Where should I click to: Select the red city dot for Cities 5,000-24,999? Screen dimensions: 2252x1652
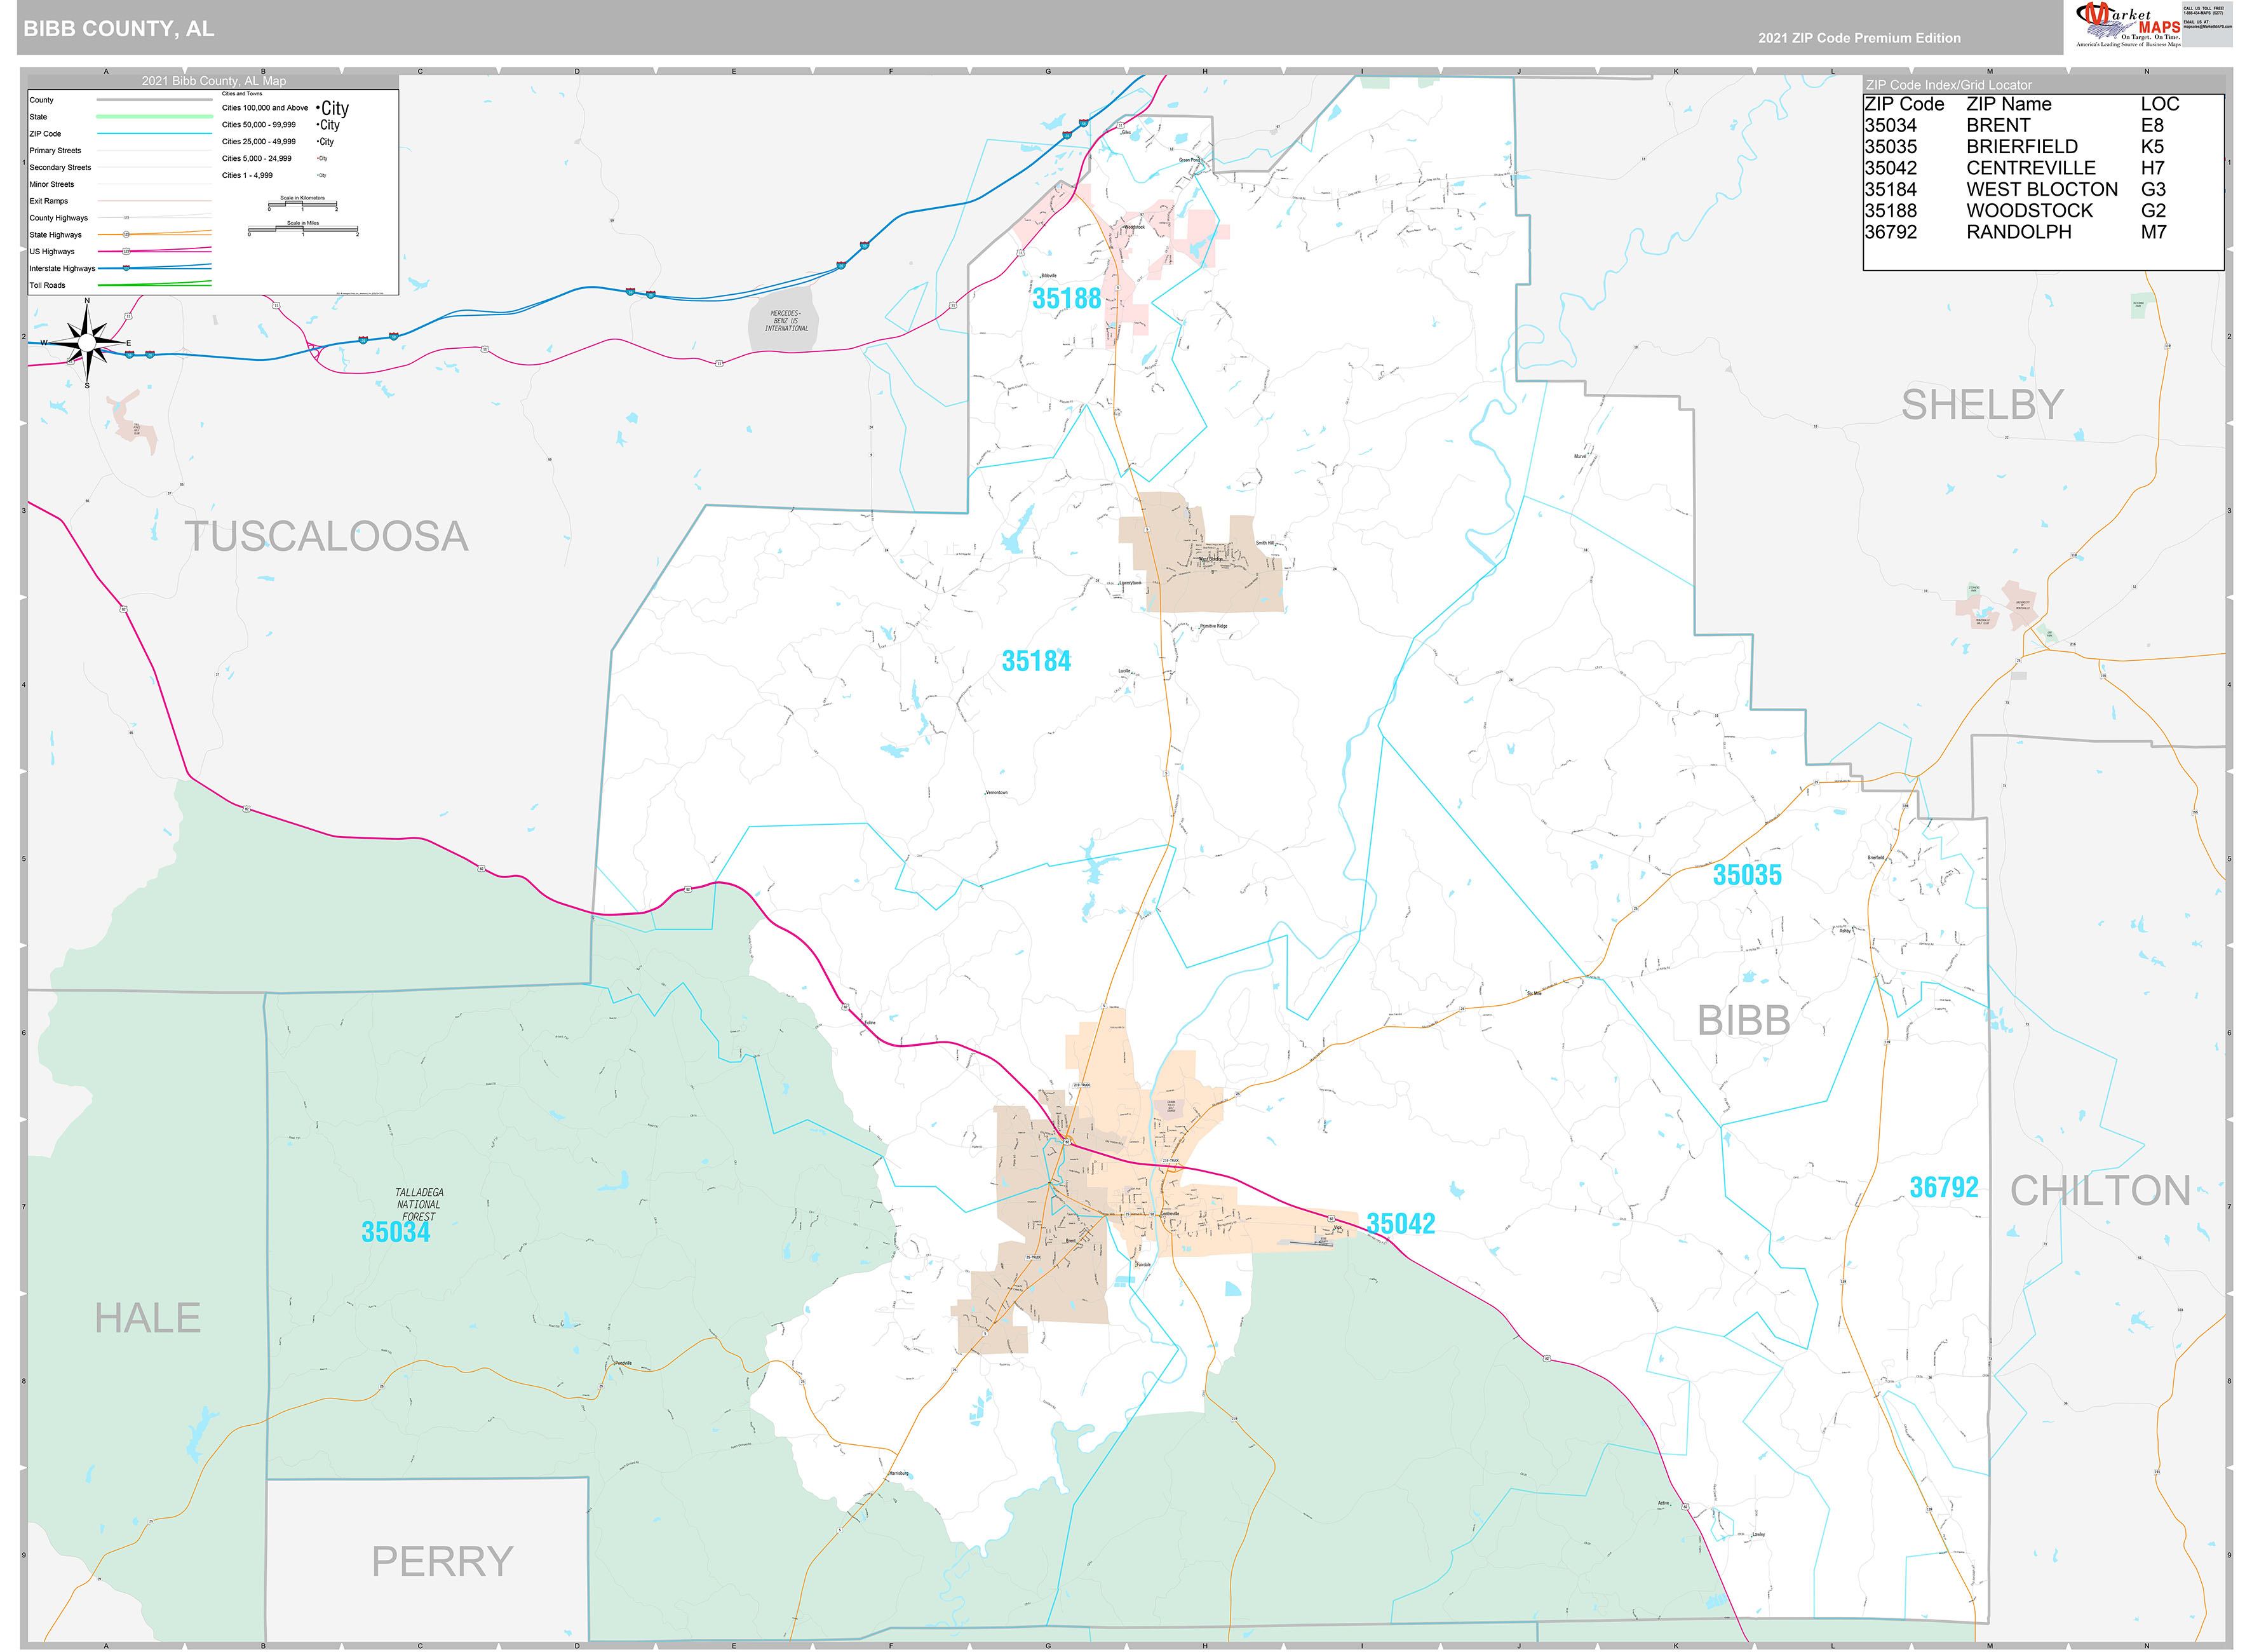click(x=318, y=158)
